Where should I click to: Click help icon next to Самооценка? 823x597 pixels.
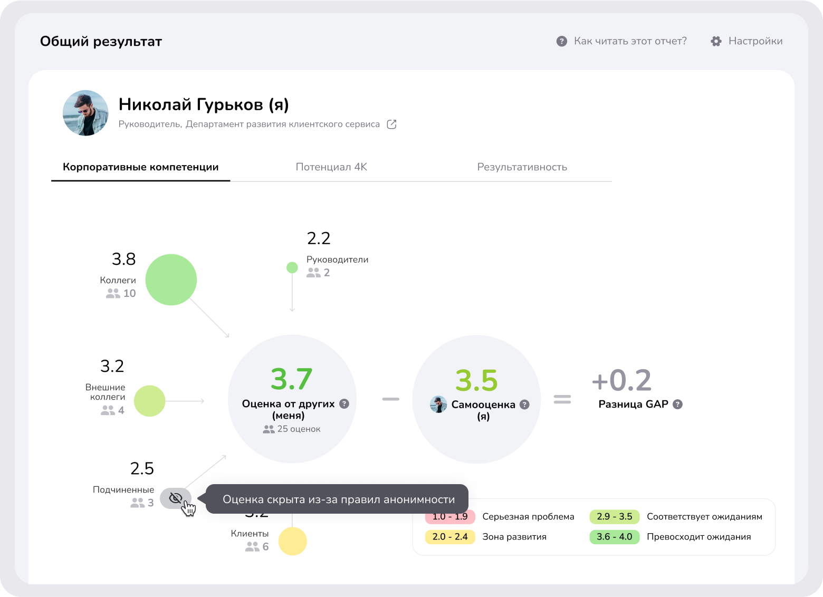pos(524,405)
